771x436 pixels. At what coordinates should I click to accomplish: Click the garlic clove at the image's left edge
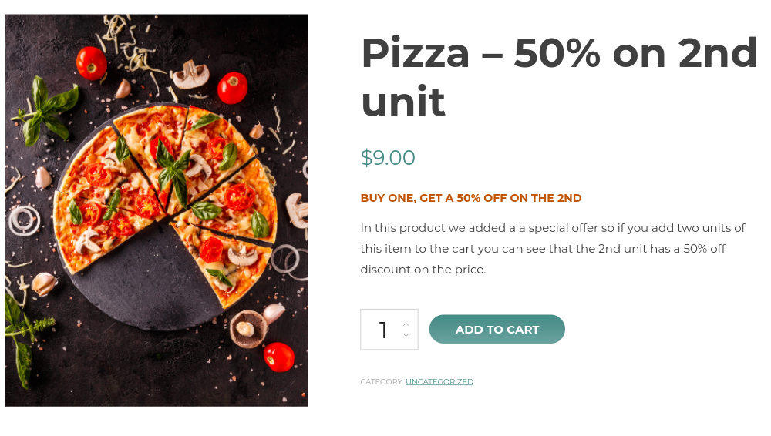coord(44,283)
